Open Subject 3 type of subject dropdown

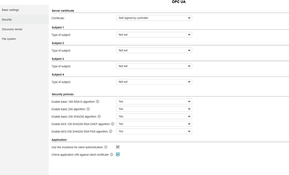(x=154, y=66)
